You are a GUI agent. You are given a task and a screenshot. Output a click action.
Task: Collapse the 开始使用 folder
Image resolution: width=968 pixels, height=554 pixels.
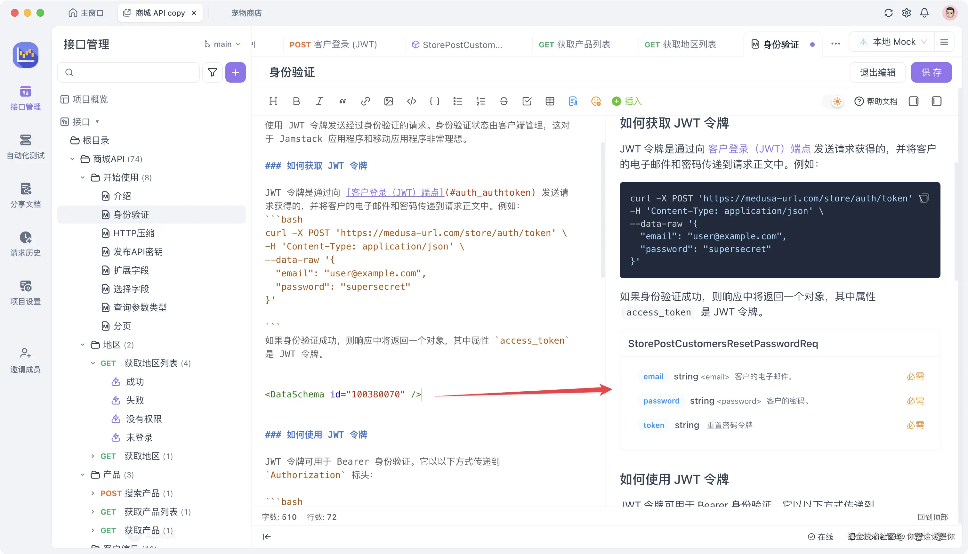82,177
